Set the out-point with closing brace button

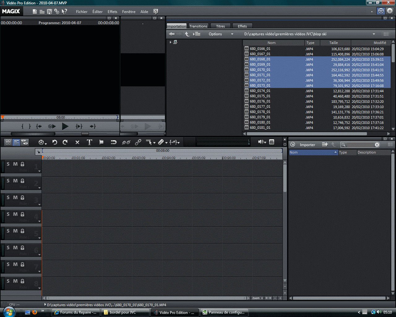tap(30, 126)
